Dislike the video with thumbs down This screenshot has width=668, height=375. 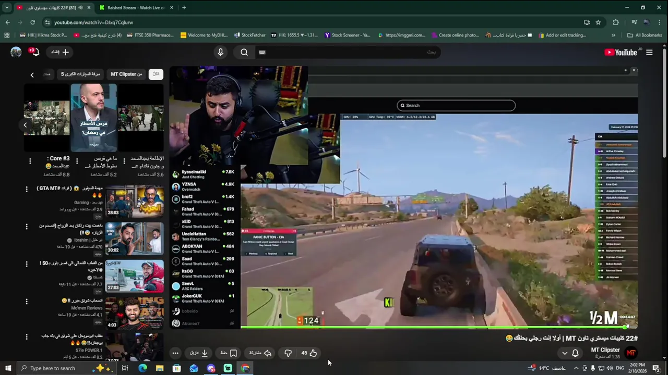click(288, 353)
